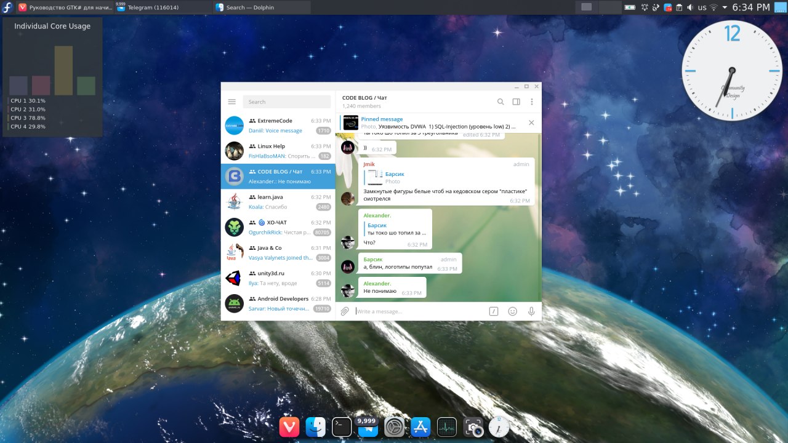This screenshot has height=443, width=788.
Task: Click the unity3d.ru chat avatar
Action: coord(235,278)
